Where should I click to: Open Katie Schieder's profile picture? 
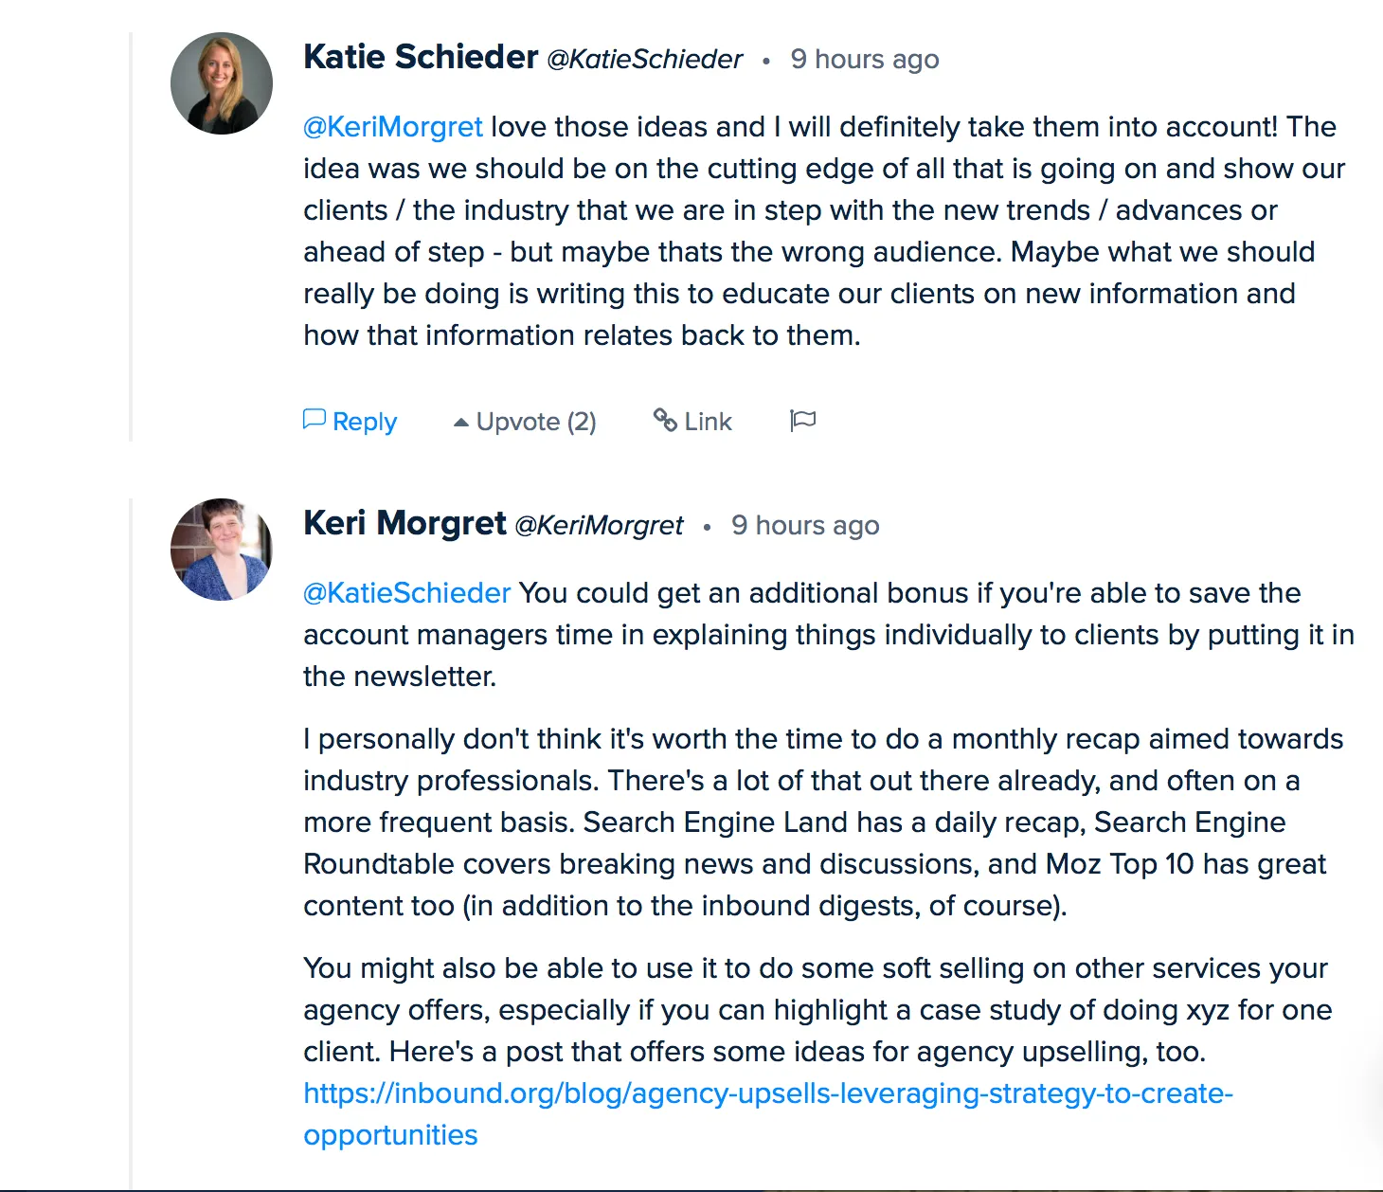pos(222,83)
